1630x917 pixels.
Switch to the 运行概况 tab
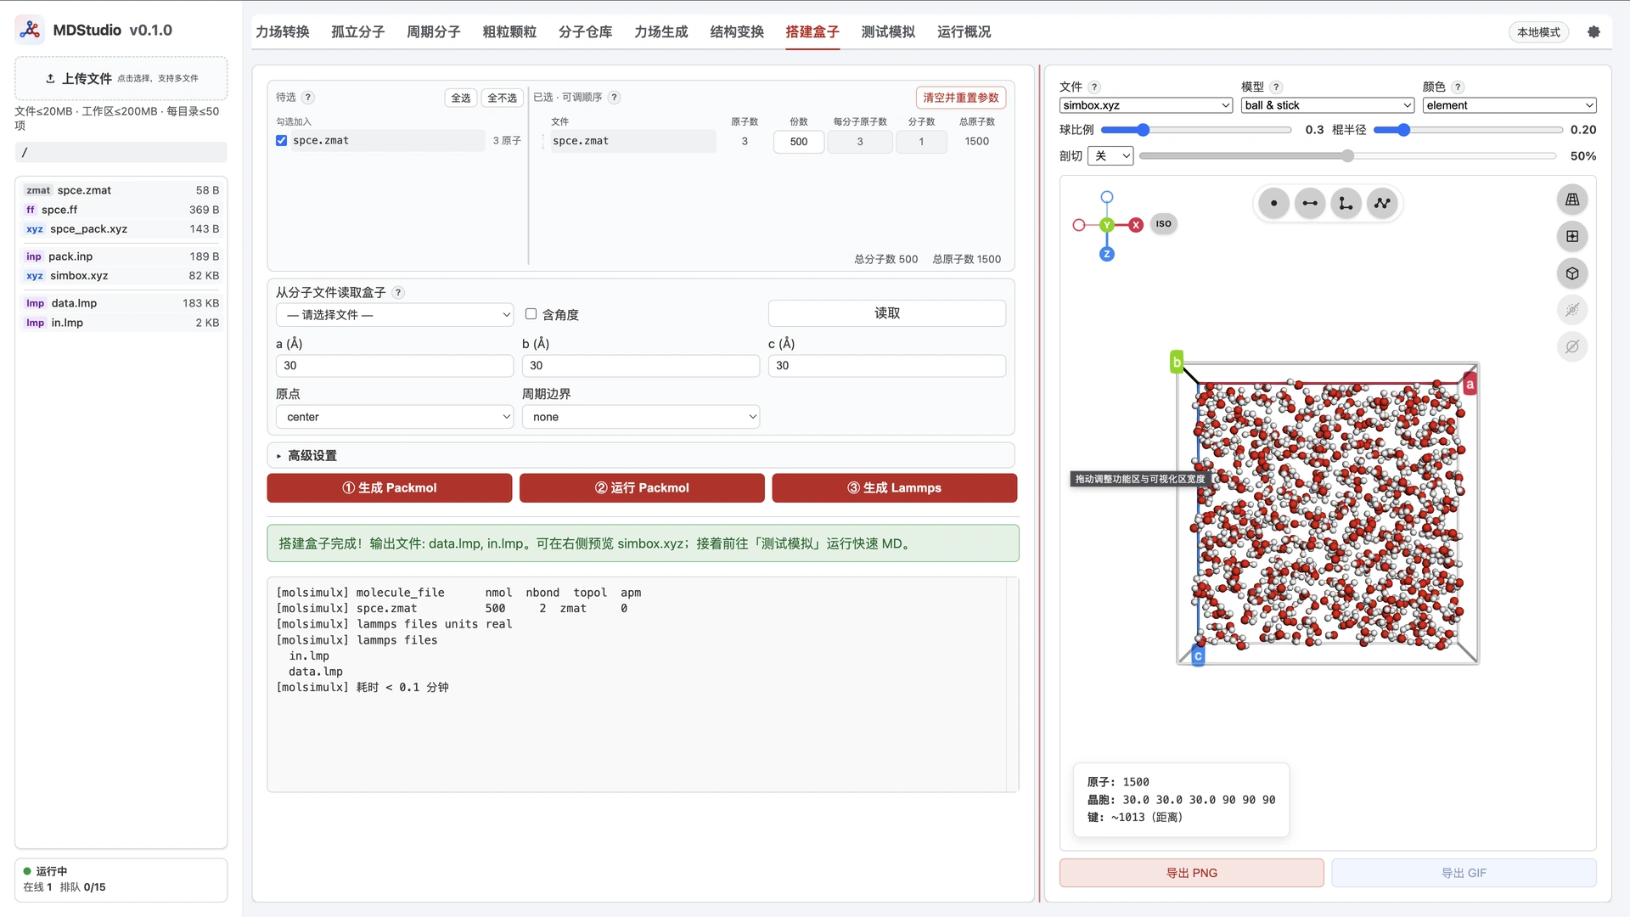964,32
